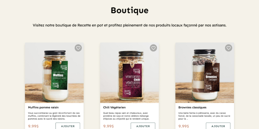Screen dimensions: 259x129
Task: Click AJOUTER for Brownies classiques
Action: coord(218,126)
